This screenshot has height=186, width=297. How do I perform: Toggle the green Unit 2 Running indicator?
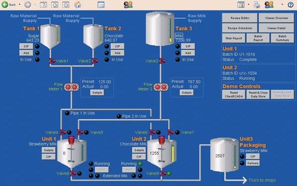click(140, 163)
